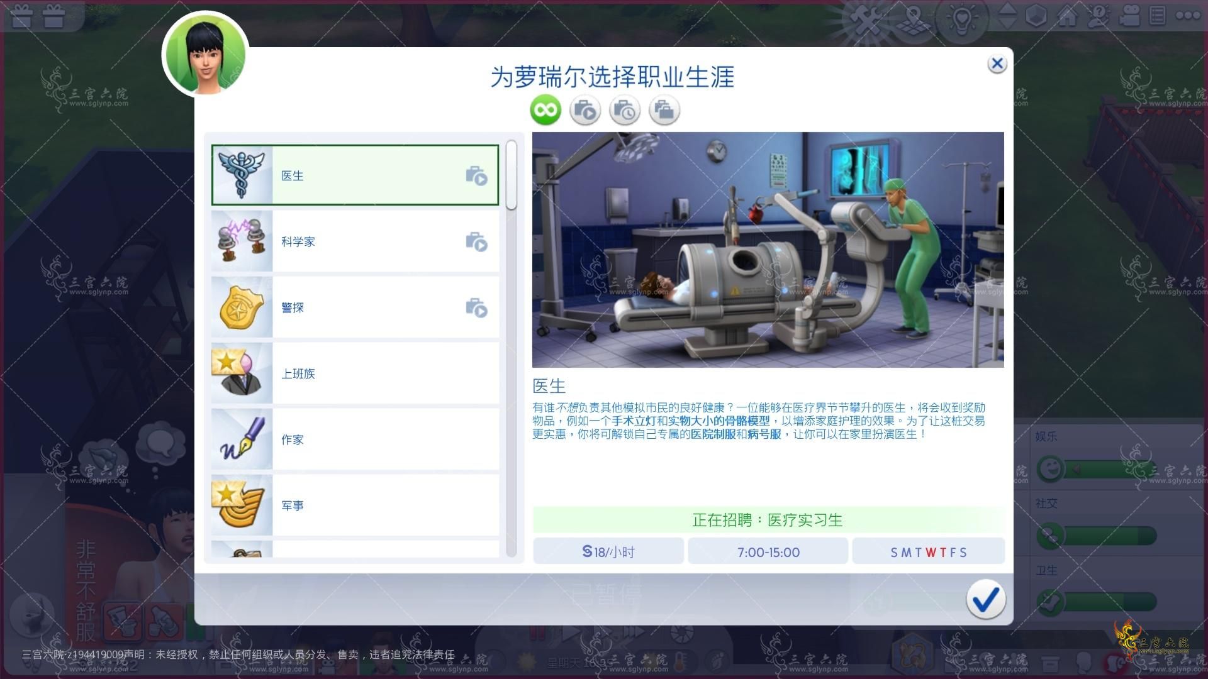Click the first gift box icon
The image size is (1208, 679).
tap(22, 16)
